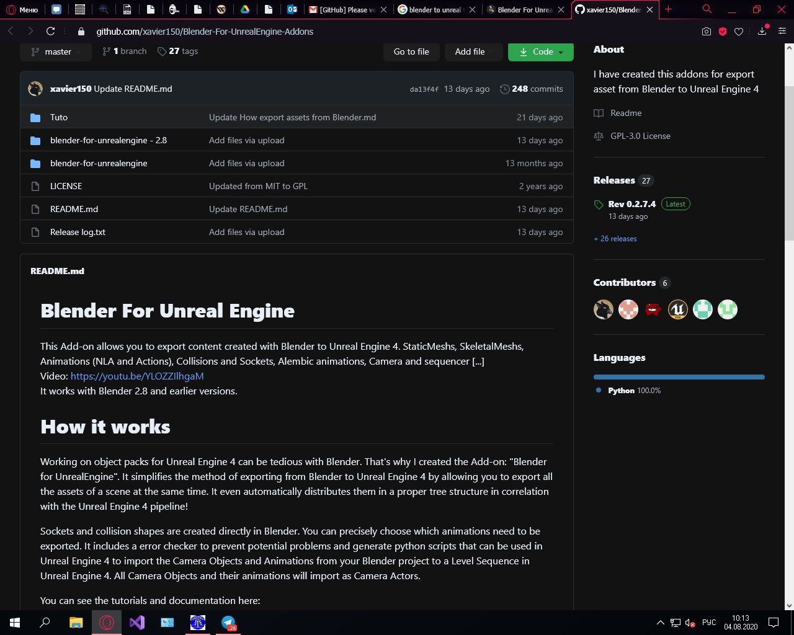Open the youtu.be/YLOZZIlhgaM video link
Screen dimensions: 794x635
137,376
